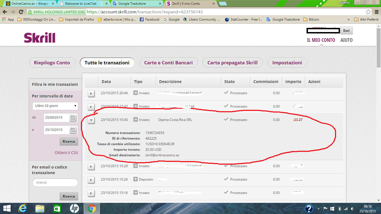Click the blue help question mark in the tray
This screenshot has width=381, height=214.
pos(309,208)
